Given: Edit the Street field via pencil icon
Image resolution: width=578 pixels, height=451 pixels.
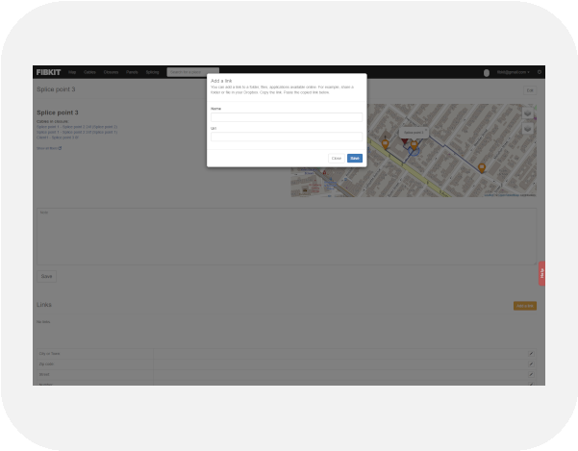Looking at the screenshot, I should point(531,374).
